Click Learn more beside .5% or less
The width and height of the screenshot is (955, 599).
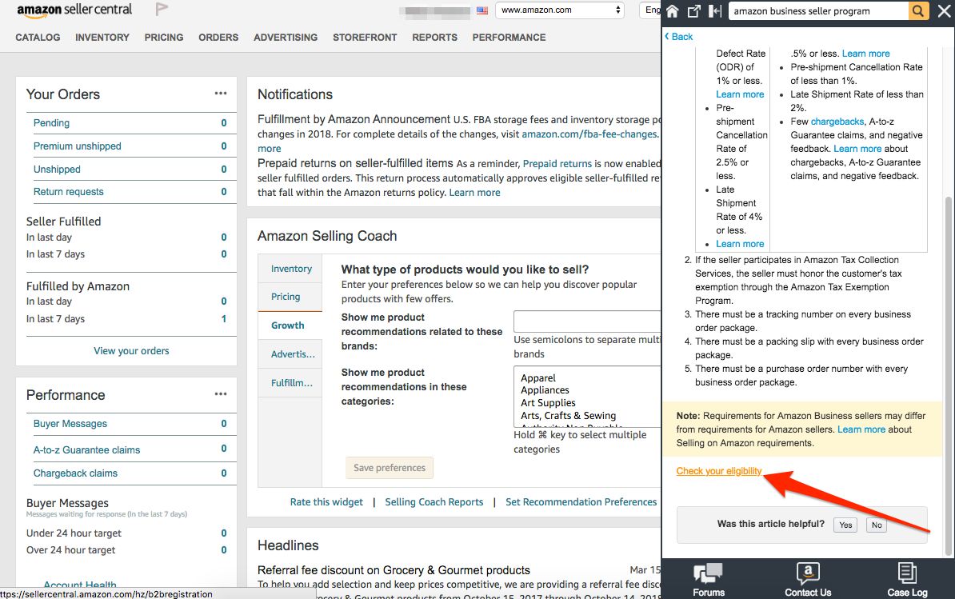865,54
